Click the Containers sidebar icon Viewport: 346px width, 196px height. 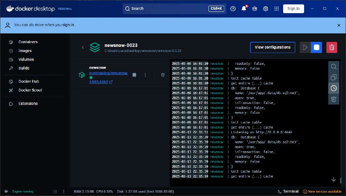point(11,42)
